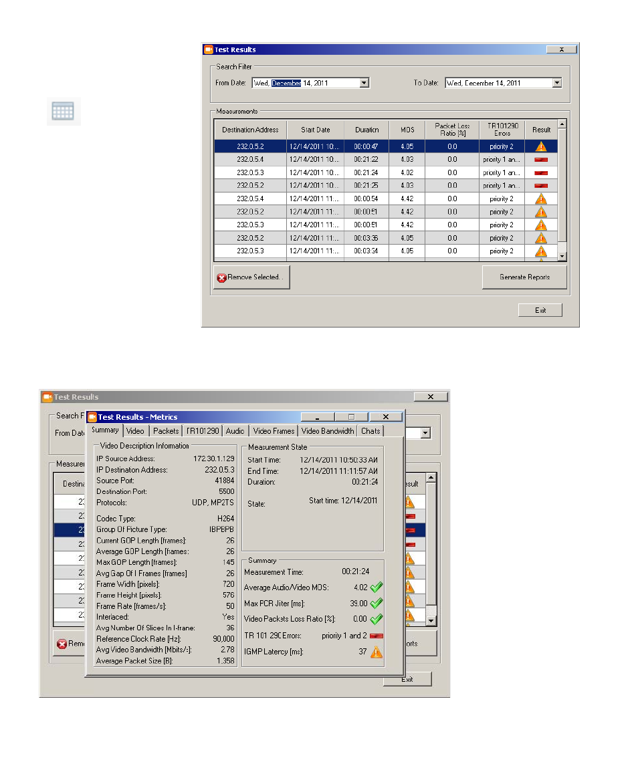The image size is (638, 774).
Task: Click the Remove Selected button
Action: point(252,277)
